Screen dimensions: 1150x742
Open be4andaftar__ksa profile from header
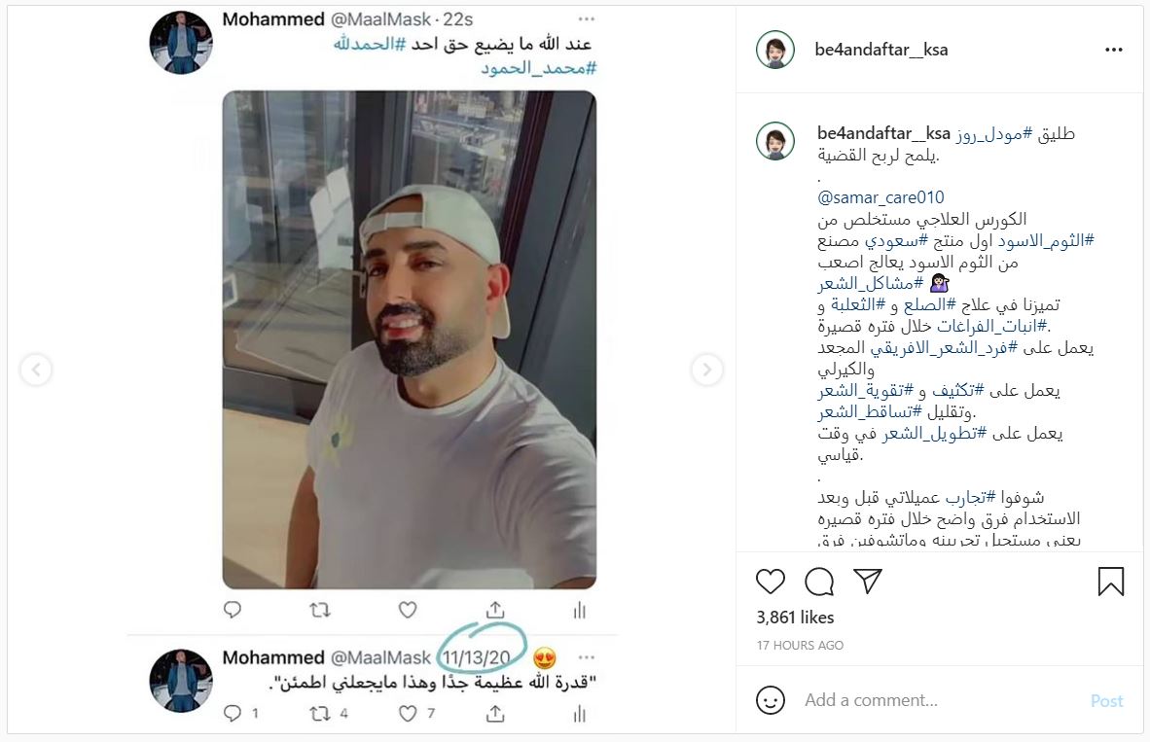pyautogui.click(x=880, y=50)
